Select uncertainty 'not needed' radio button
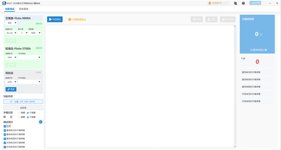281x150 pixels. (28, 113)
